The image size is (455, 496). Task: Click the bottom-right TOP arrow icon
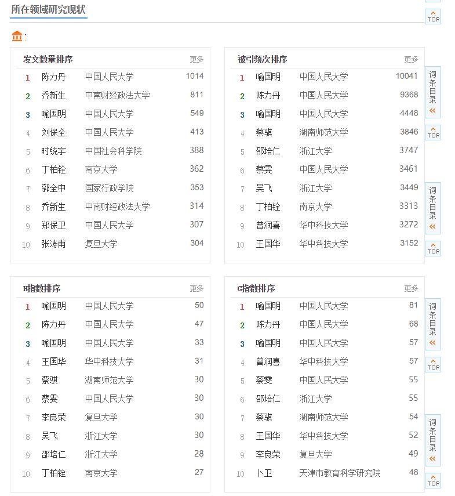click(x=433, y=481)
